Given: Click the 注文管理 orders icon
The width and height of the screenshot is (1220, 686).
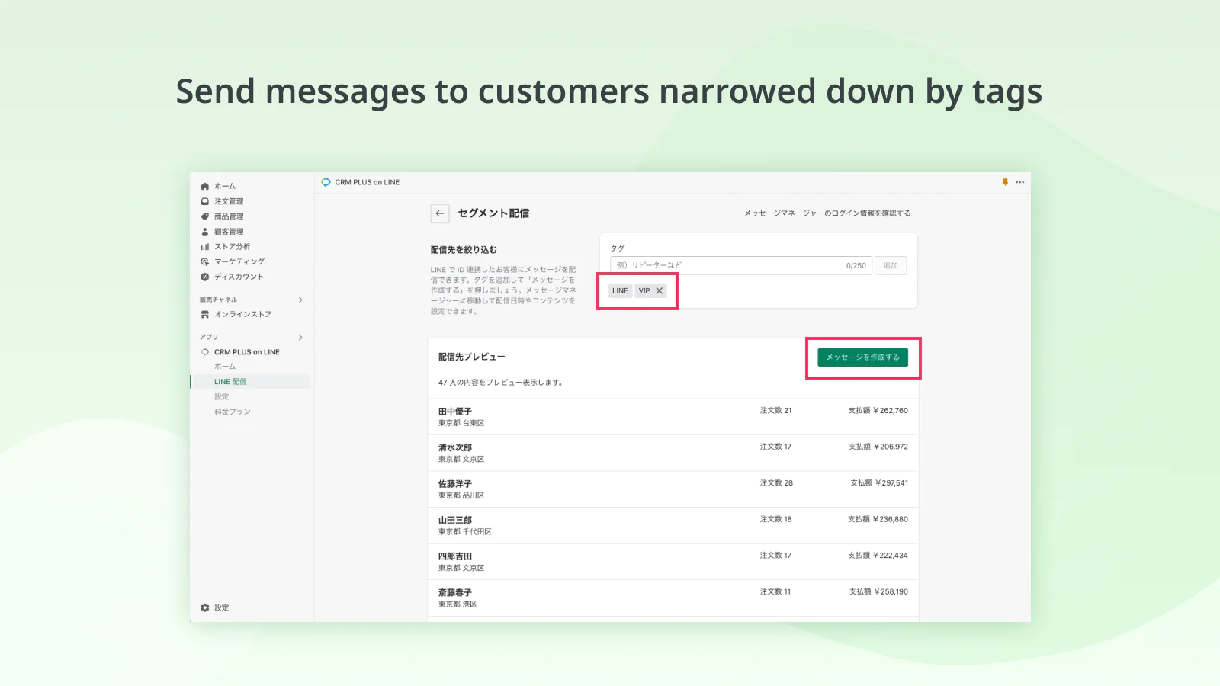Looking at the screenshot, I should click(x=204, y=202).
